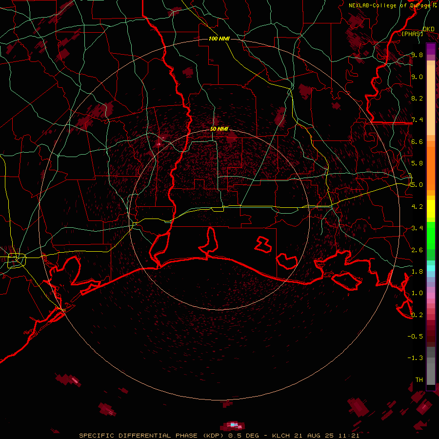Click the cyan segment of the color bar
439x439 pixels.
(x=431, y=268)
